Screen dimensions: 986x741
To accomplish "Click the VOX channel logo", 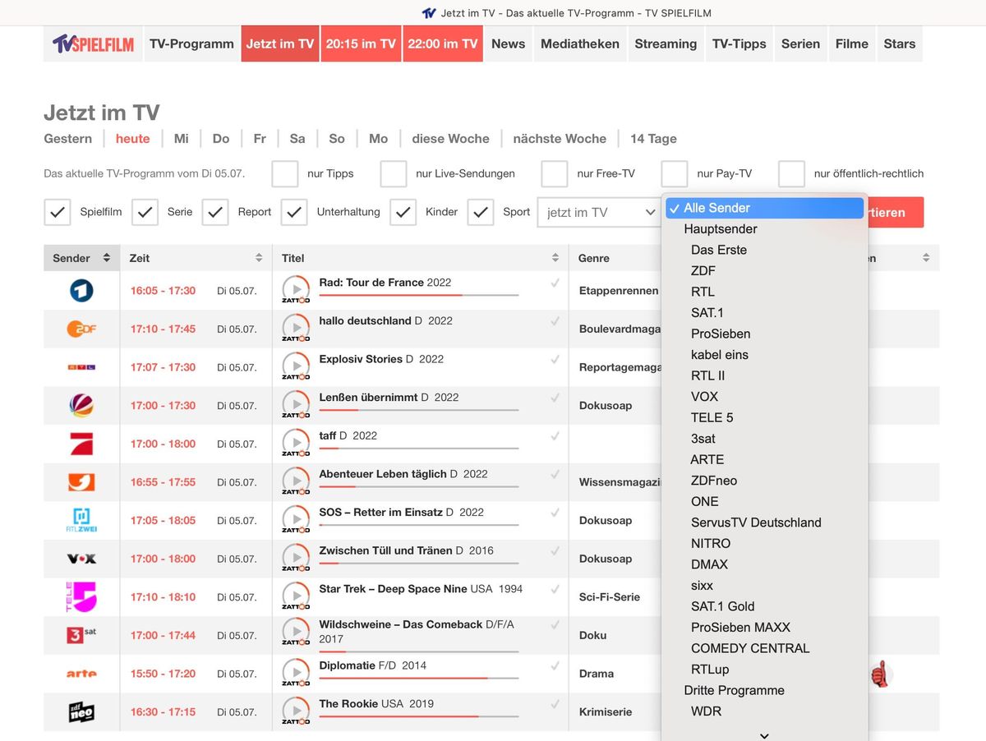I will [x=81, y=559].
